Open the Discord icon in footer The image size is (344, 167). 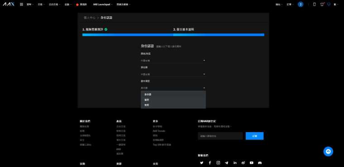tap(260, 162)
